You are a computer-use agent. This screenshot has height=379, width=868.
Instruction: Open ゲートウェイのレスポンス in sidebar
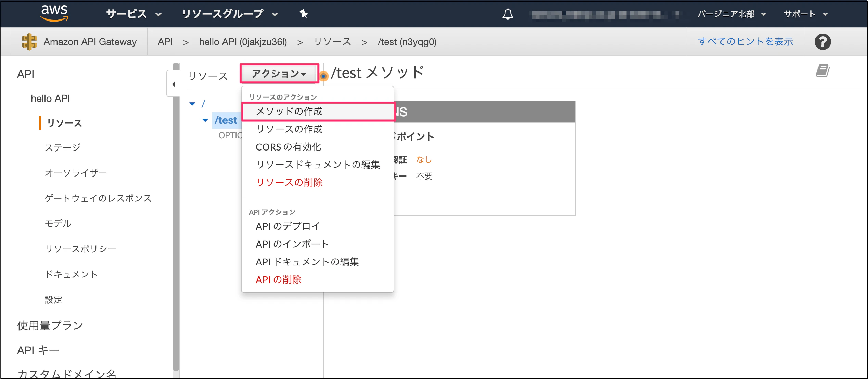[98, 198]
